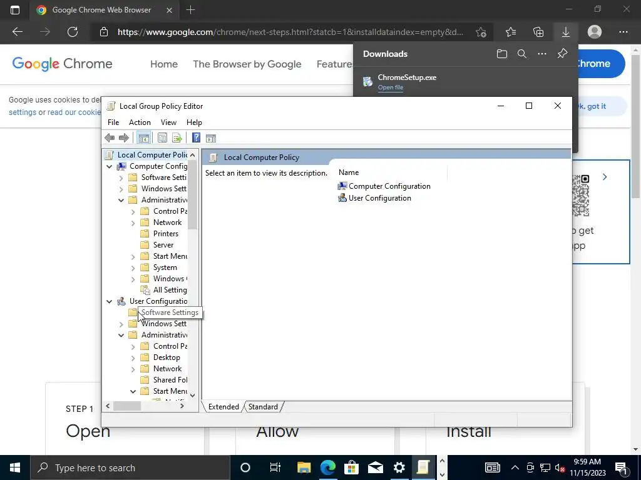Click the Export List toolbar icon

177,138
